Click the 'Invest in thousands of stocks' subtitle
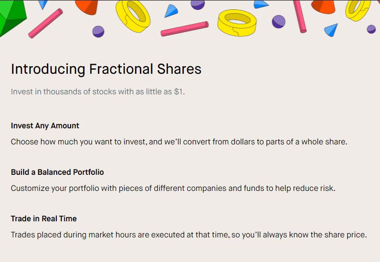 pyautogui.click(x=97, y=92)
